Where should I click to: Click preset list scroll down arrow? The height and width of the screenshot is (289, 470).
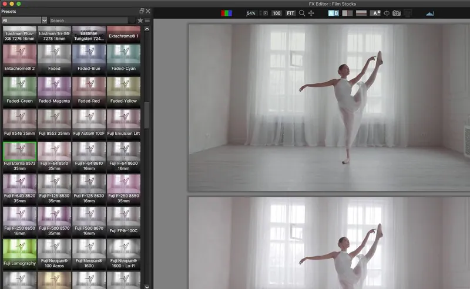pos(147,287)
